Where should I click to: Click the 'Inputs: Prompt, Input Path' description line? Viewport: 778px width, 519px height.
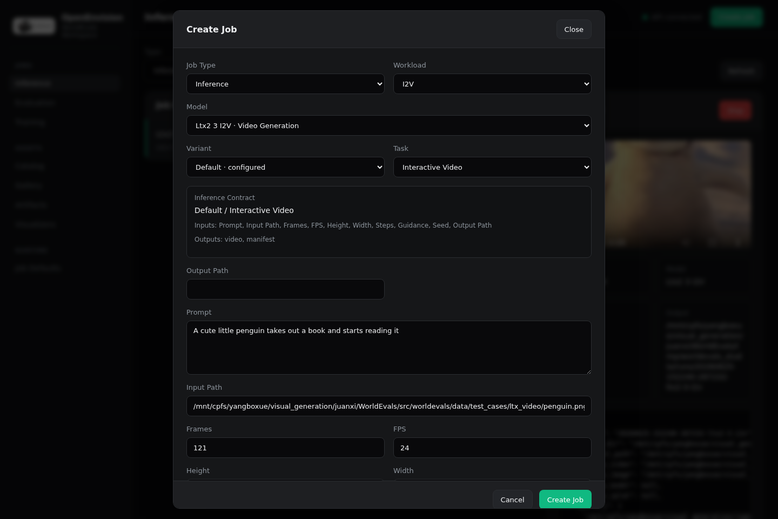[343, 225]
